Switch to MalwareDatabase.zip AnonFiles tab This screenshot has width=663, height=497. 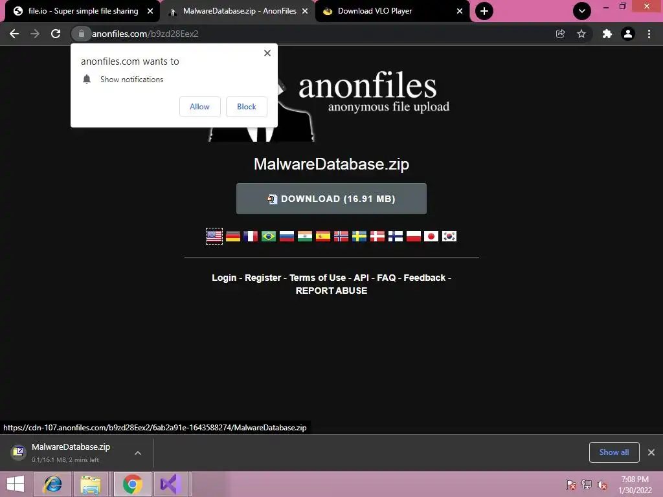click(239, 11)
